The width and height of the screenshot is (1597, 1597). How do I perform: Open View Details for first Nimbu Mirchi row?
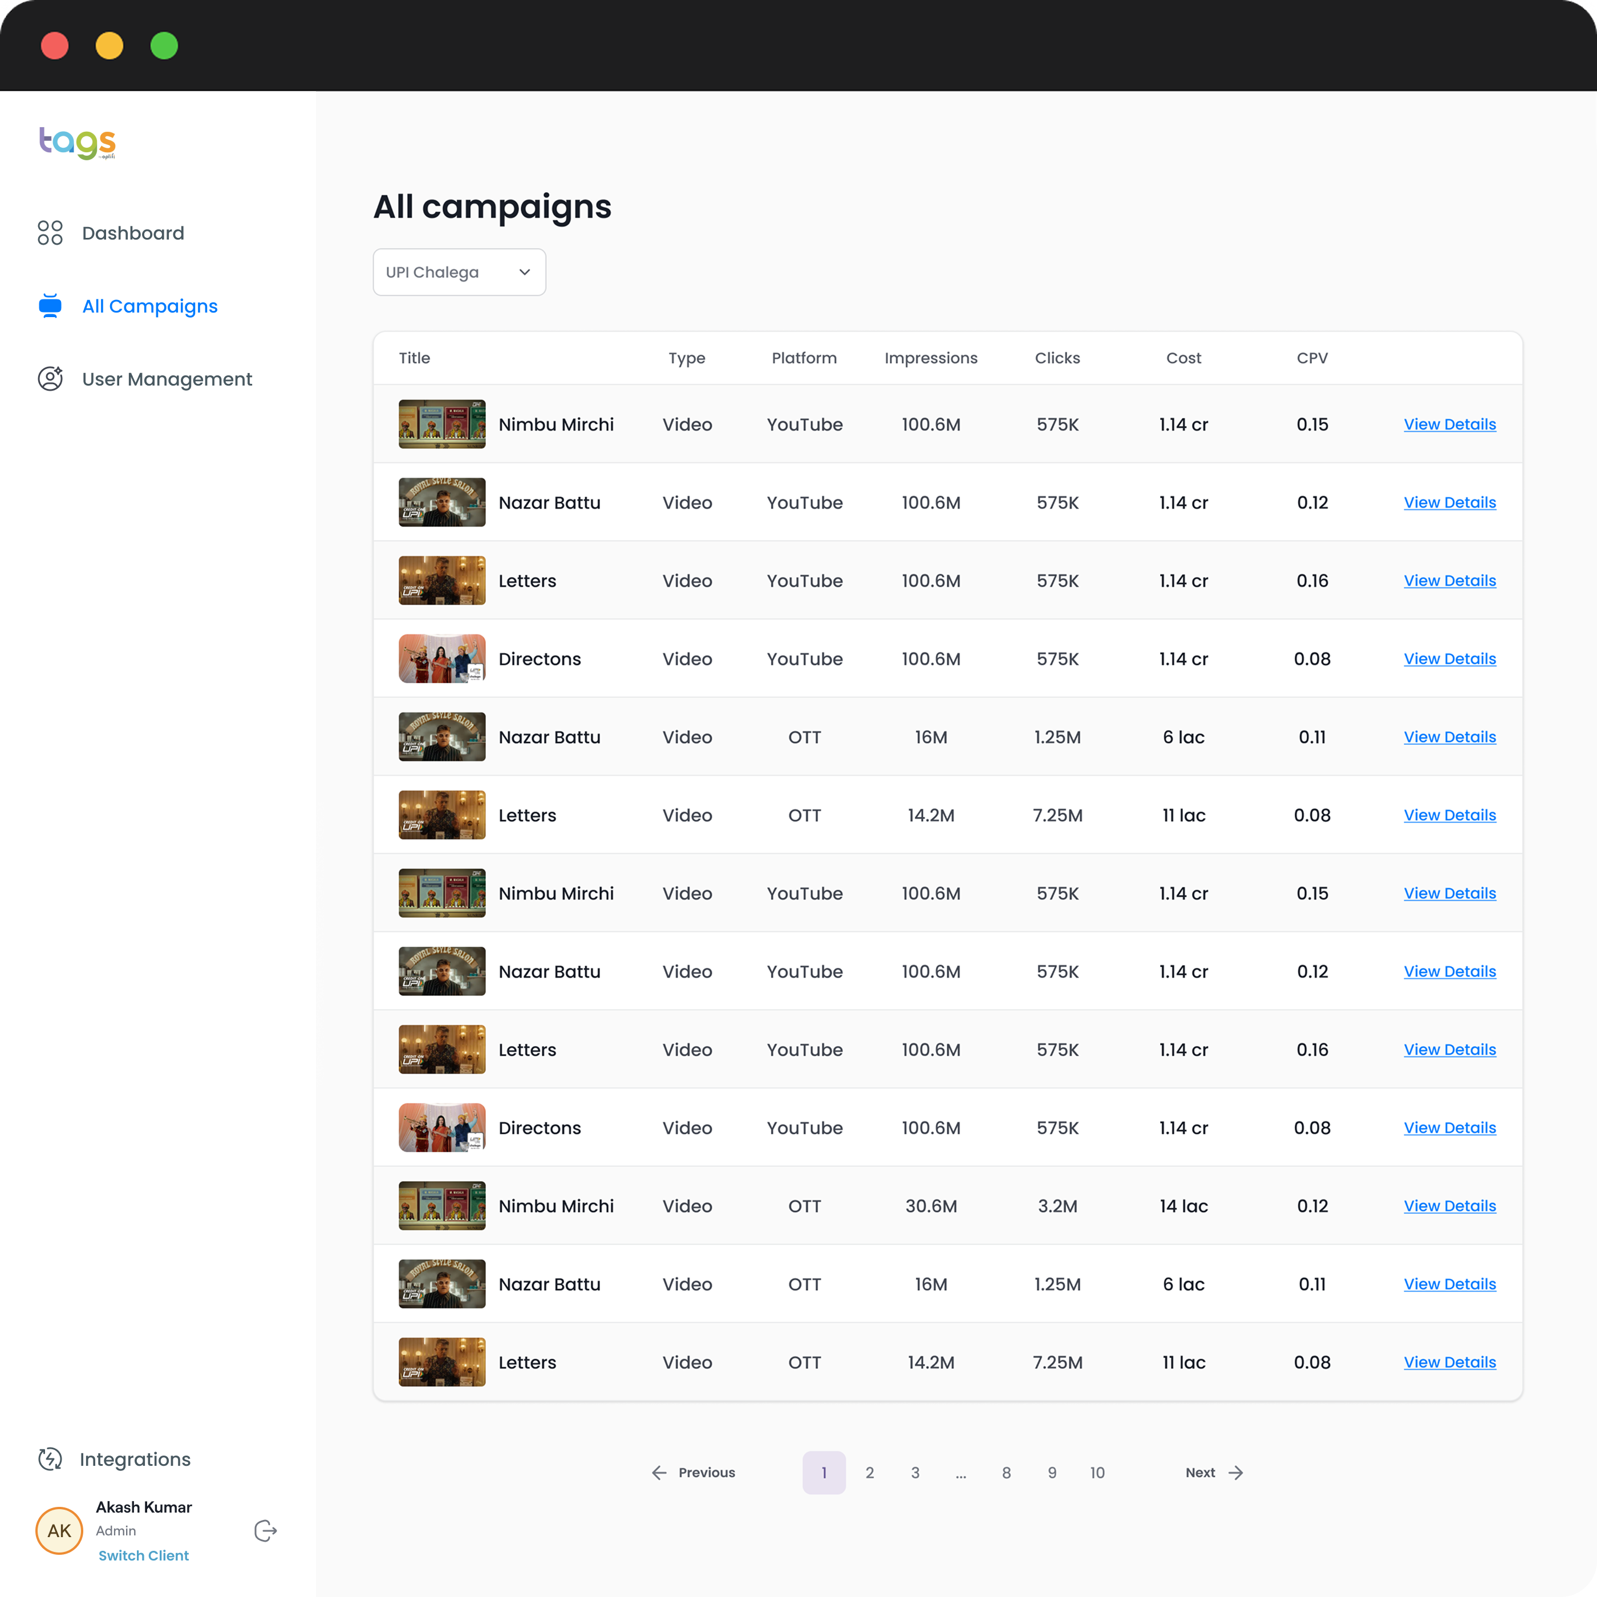(x=1449, y=424)
